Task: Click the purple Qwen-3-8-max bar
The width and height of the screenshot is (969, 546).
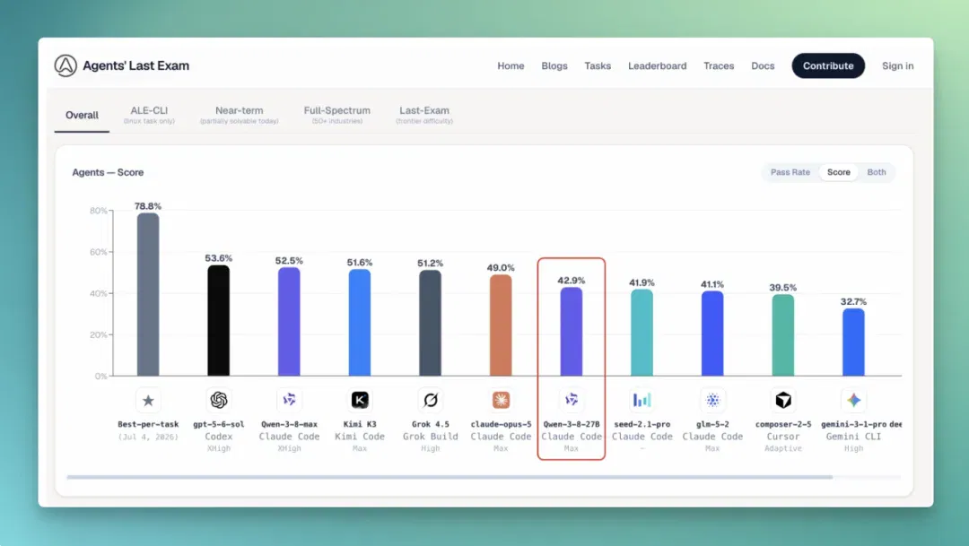Action: [x=289, y=322]
